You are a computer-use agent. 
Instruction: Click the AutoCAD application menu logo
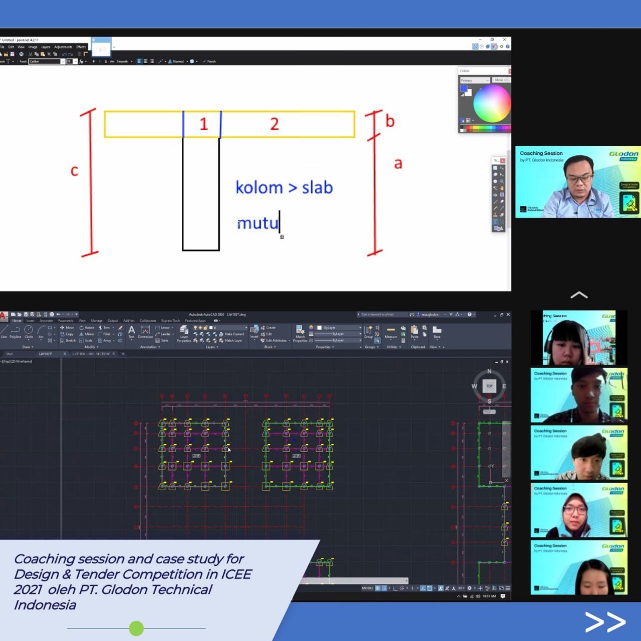pyautogui.click(x=4, y=316)
